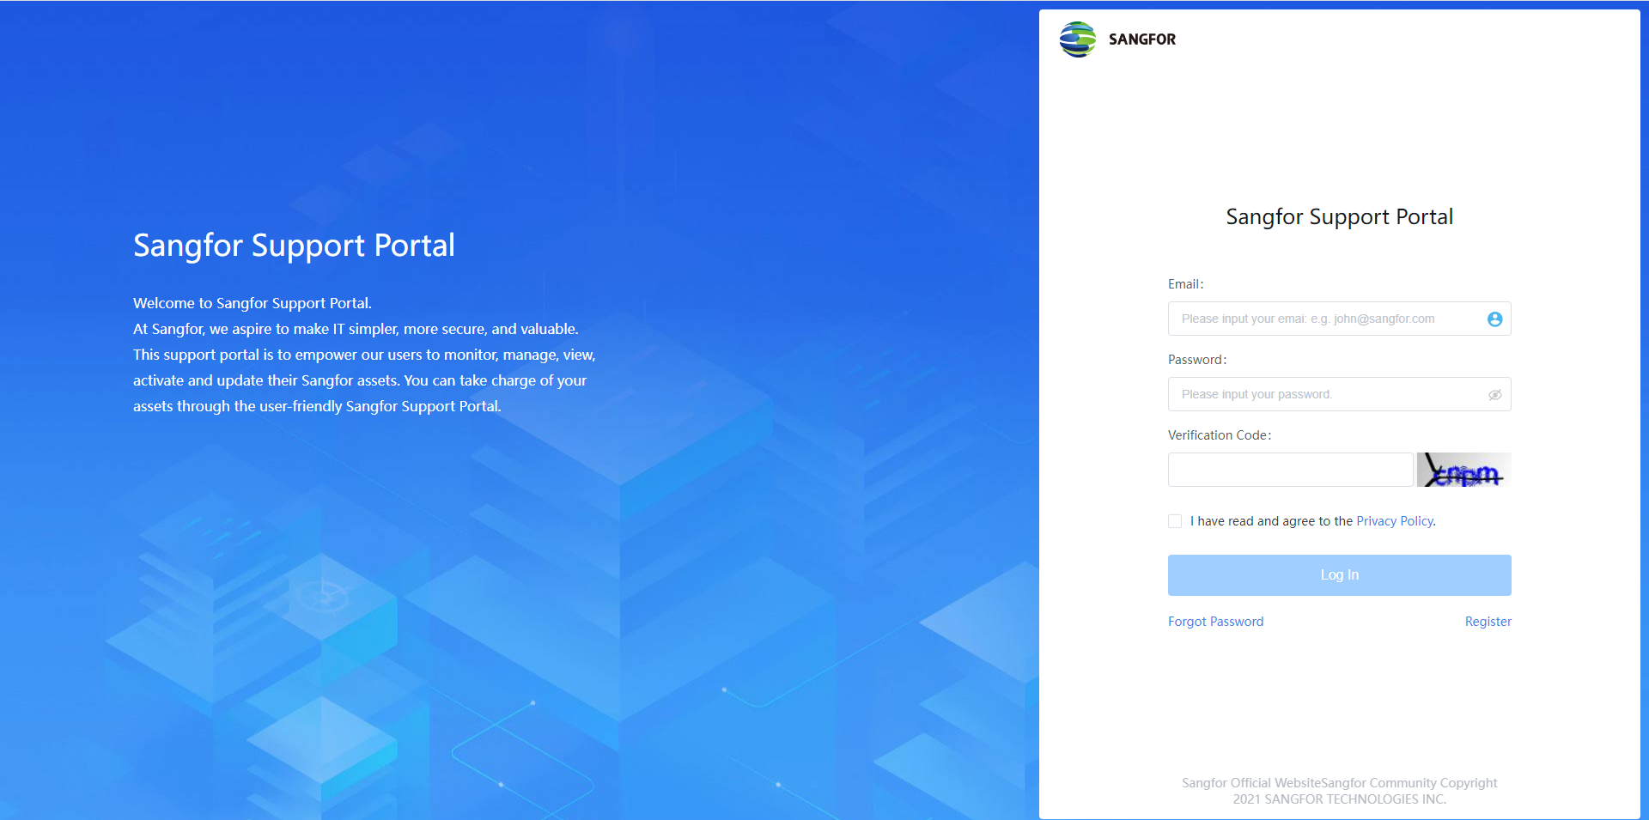Open the Register link
Image resolution: width=1649 pixels, height=820 pixels.
tap(1488, 622)
